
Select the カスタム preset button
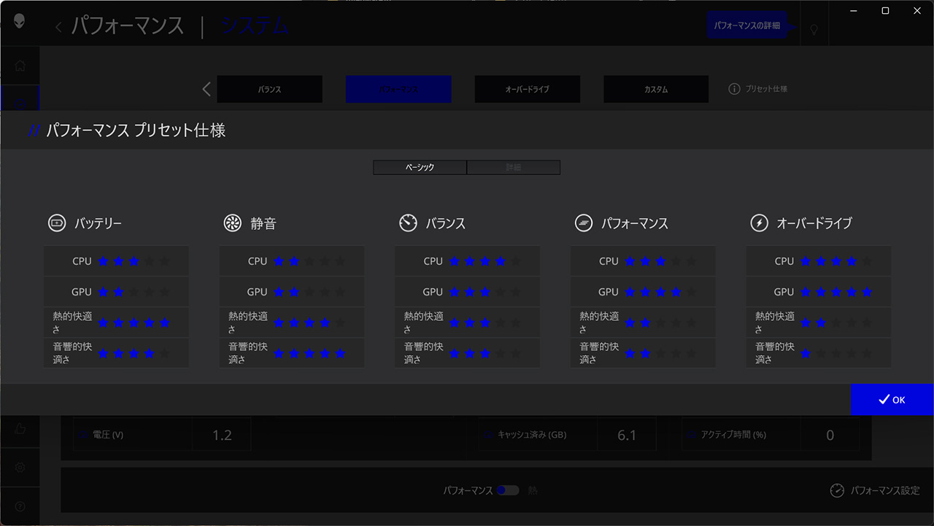pyautogui.click(x=656, y=89)
